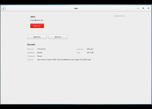
Task: Rate obm five stars
Action: click(124, 16)
